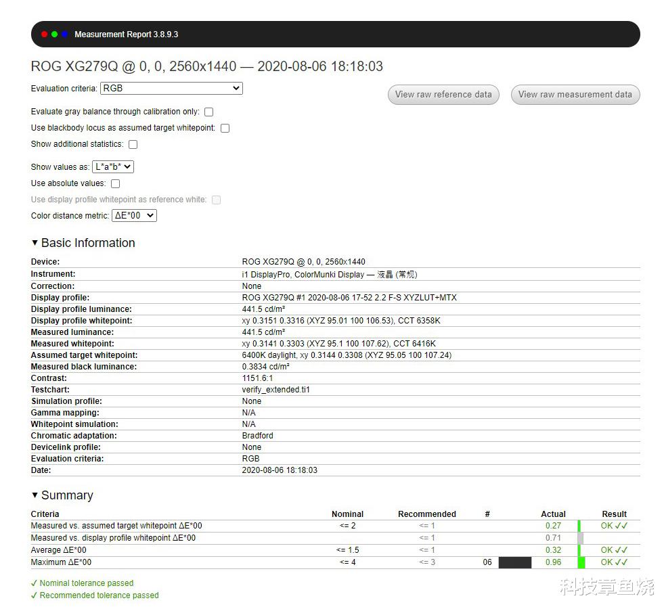Open the Evaluation criteria dropdown

point(171,88)
